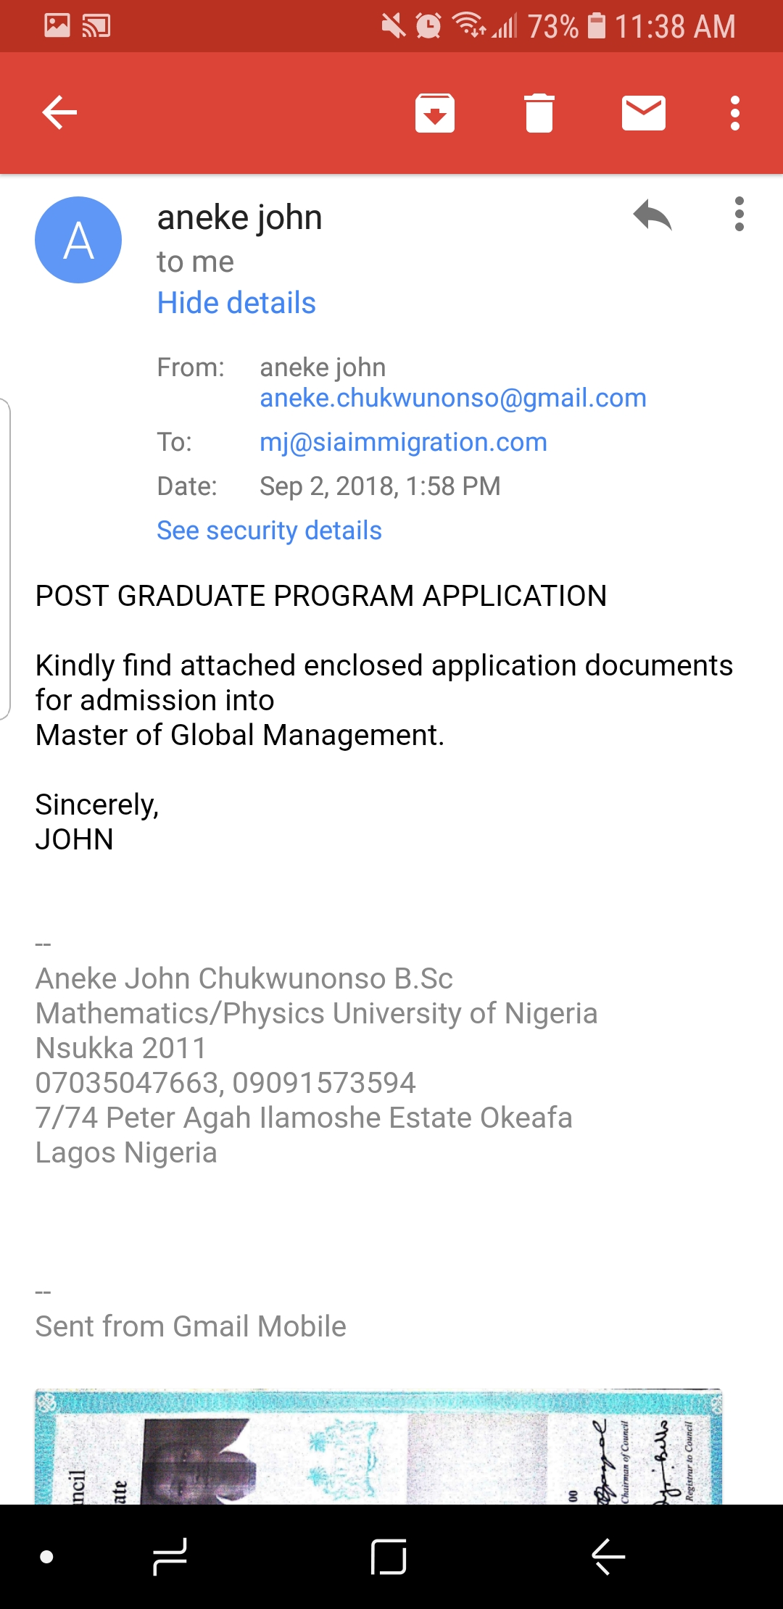Expand See security details
Screen dimensions: 783x1609
(269, 531)
